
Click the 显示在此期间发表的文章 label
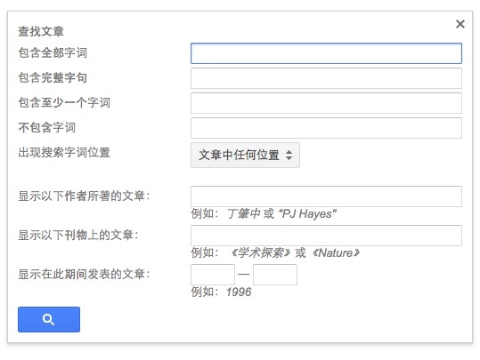85,274
